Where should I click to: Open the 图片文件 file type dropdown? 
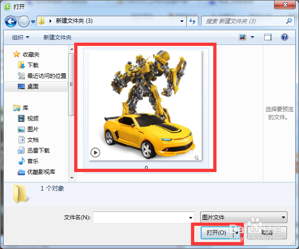pos(244,217)
